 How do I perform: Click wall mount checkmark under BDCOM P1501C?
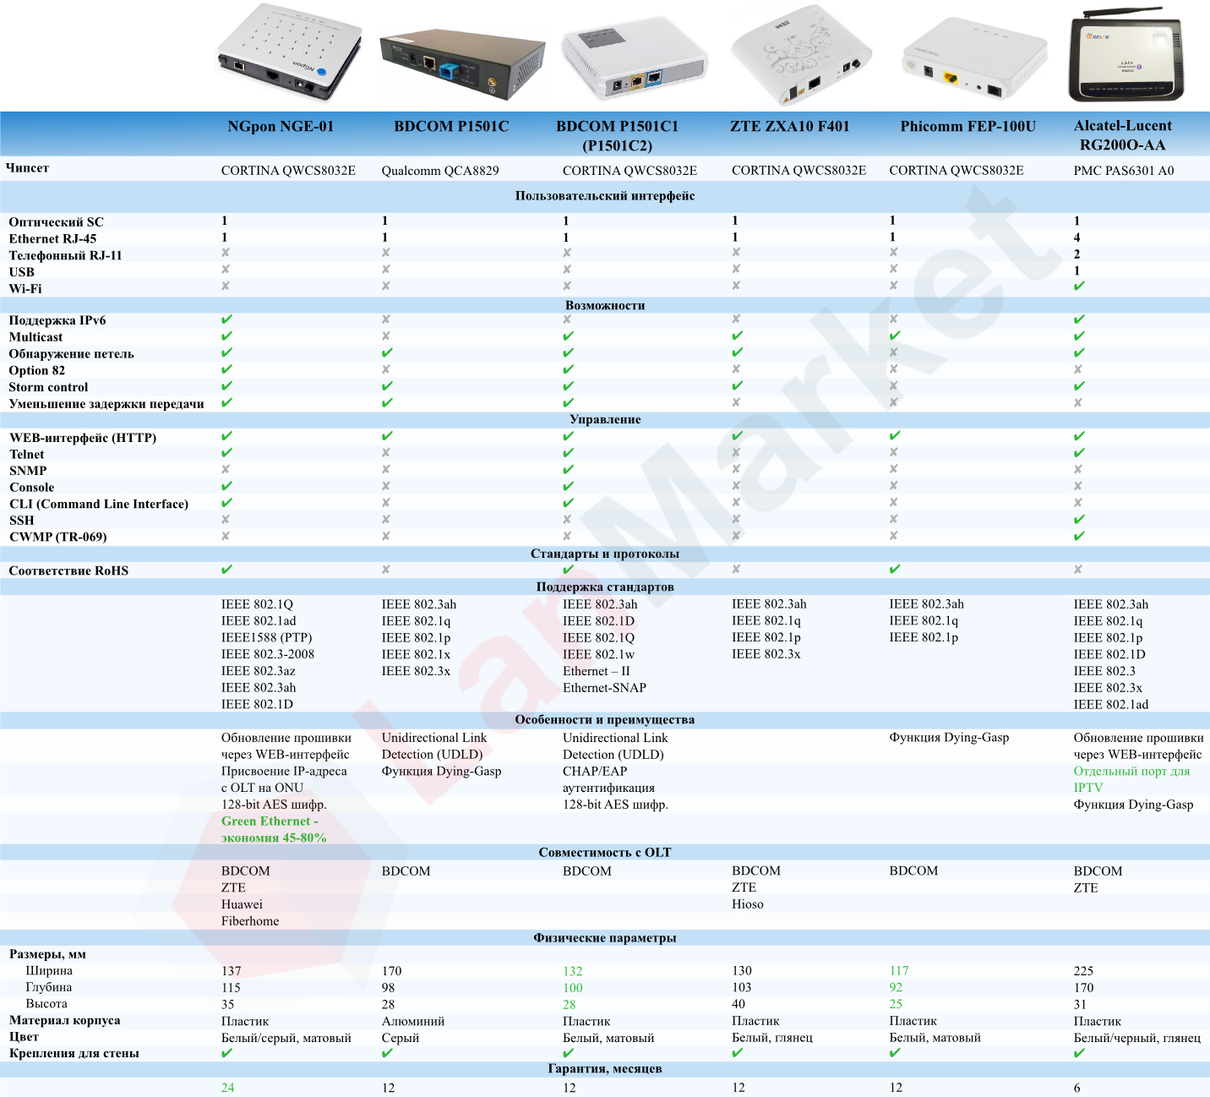pyautogui.click(x=387, y=1053)
